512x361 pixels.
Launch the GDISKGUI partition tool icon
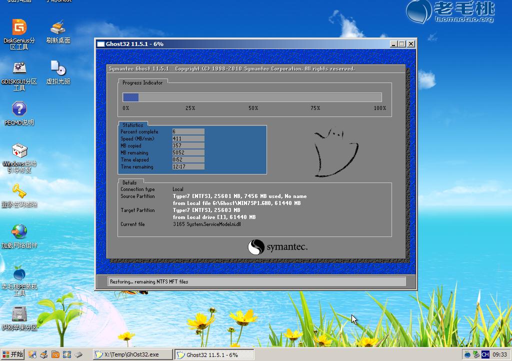point(19,68)
